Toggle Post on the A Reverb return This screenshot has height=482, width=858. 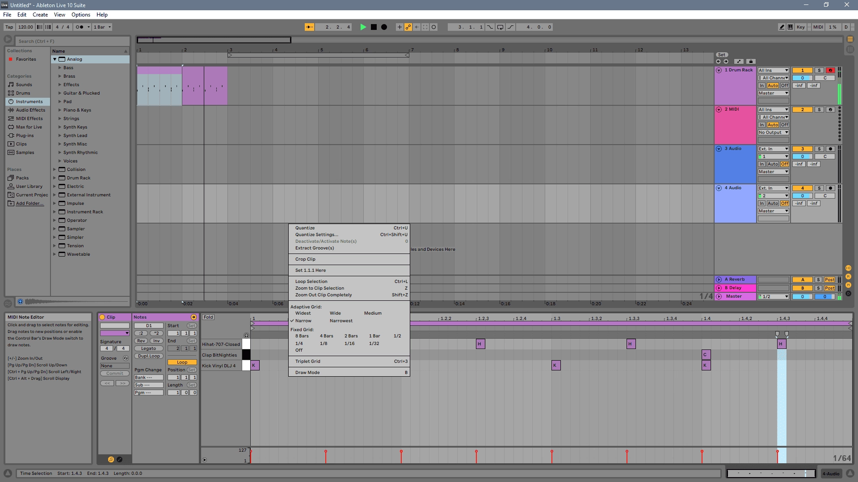pos(830,280)
